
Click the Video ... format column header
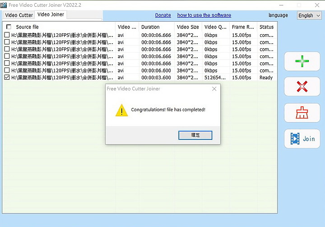(127, 27)
